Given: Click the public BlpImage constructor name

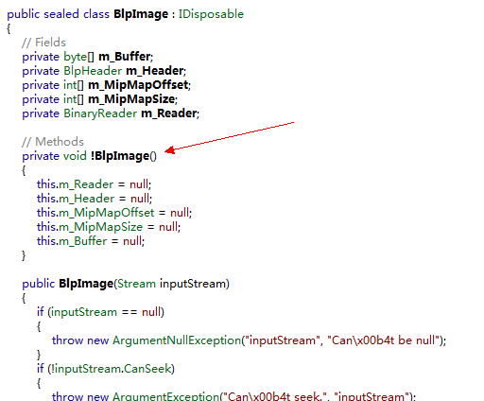Looking at the screenshot, I should pos(86,284).
